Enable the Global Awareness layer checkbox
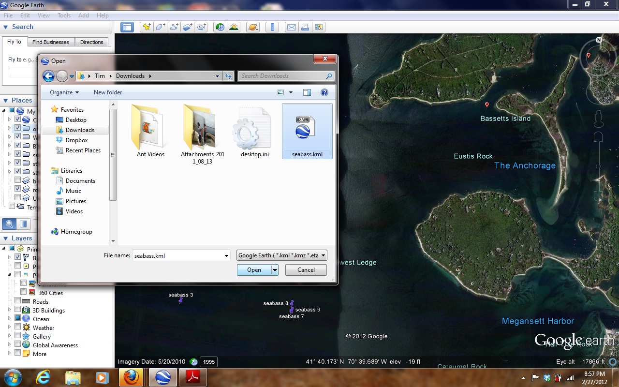Image resolution: width=619 pixels, height=387 pixels. click(17, 345)
